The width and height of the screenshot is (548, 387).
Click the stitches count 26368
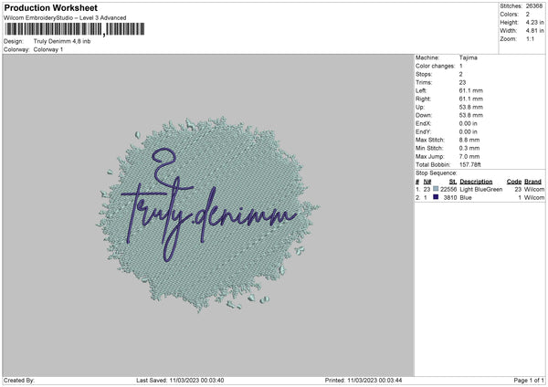coord(534,6)
